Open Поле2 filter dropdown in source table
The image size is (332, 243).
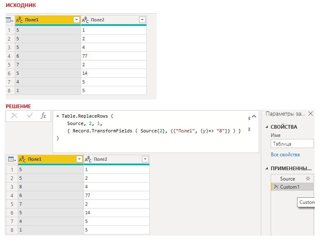point(142,20)
